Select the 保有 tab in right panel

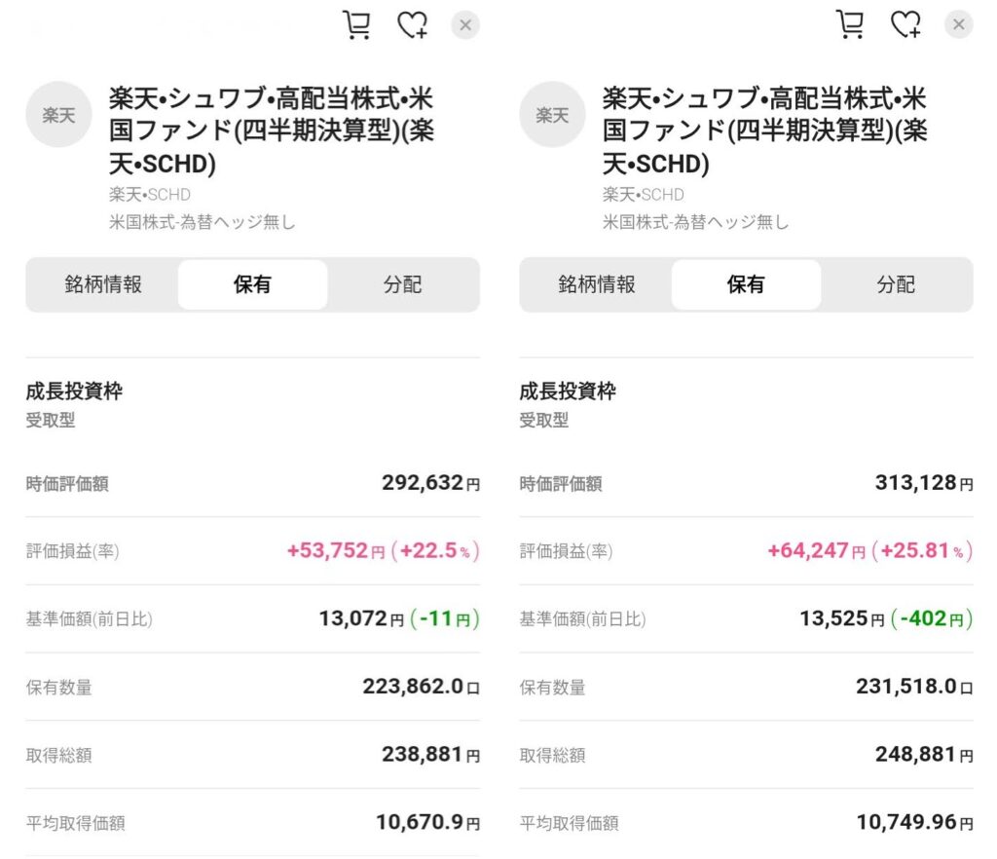pyautogui.click(x=746, y=284)
